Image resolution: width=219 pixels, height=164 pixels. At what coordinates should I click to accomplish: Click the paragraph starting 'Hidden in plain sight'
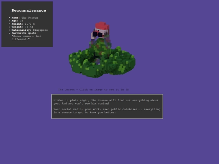click(x=106, y=102)
